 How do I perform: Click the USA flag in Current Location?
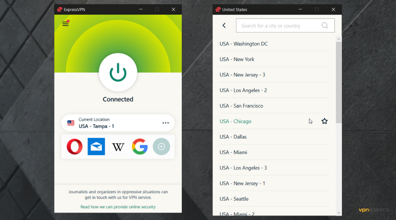coord(71,123)
